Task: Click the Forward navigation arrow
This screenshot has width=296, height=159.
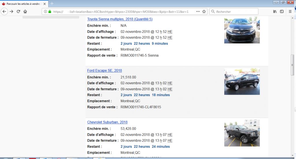Action: coord(12,12)
